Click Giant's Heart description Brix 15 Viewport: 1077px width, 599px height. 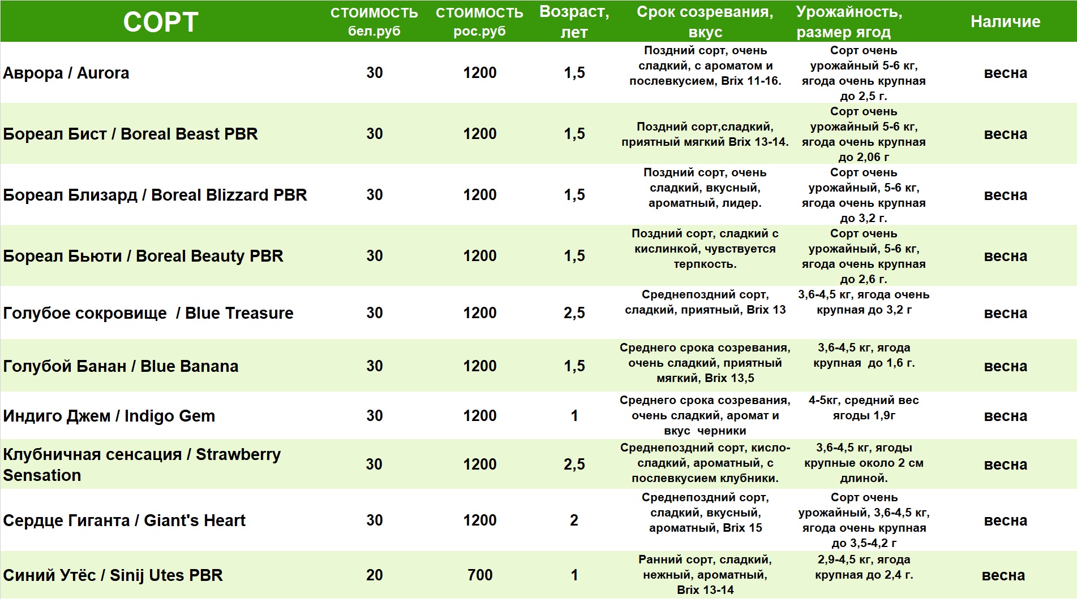[705, 513]
